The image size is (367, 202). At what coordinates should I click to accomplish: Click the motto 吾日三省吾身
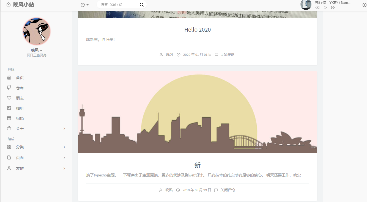point(37,55)
